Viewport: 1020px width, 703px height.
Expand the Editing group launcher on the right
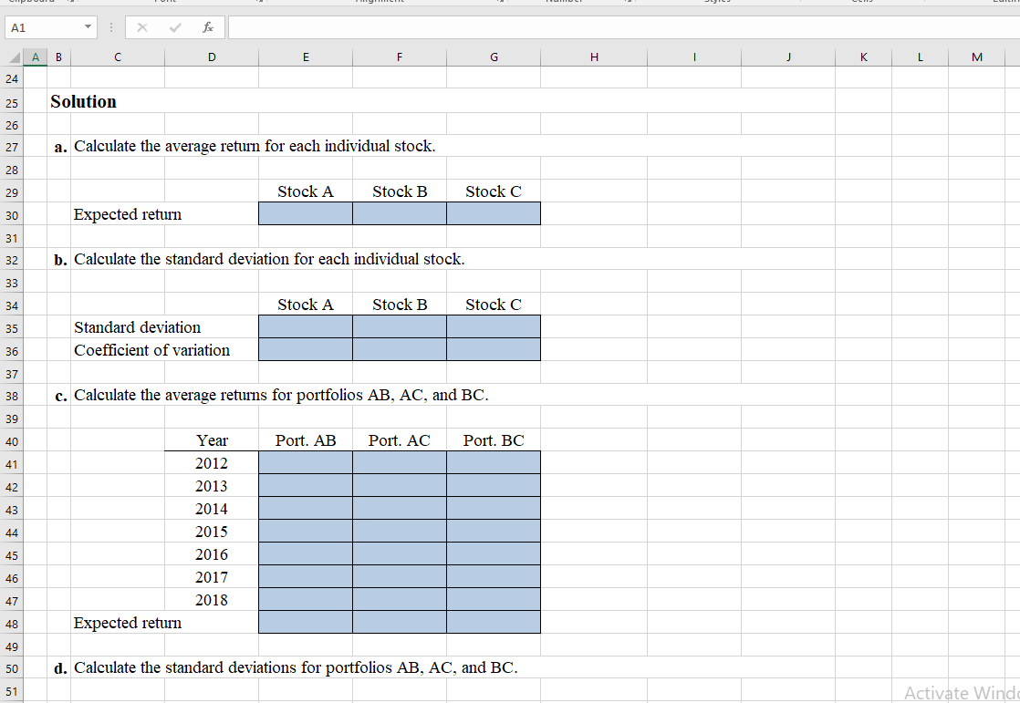point(1011,2)
